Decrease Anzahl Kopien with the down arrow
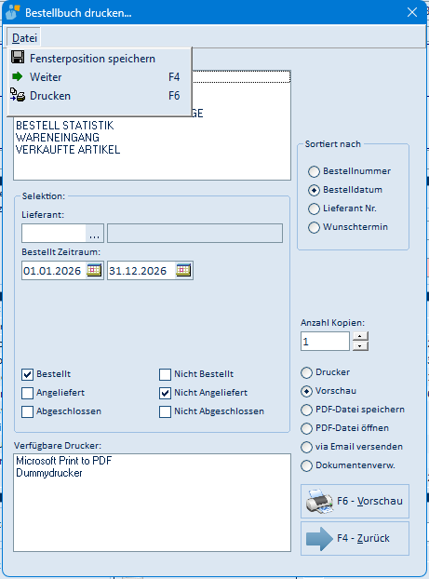429x579 pixels. tap(360, 346)
